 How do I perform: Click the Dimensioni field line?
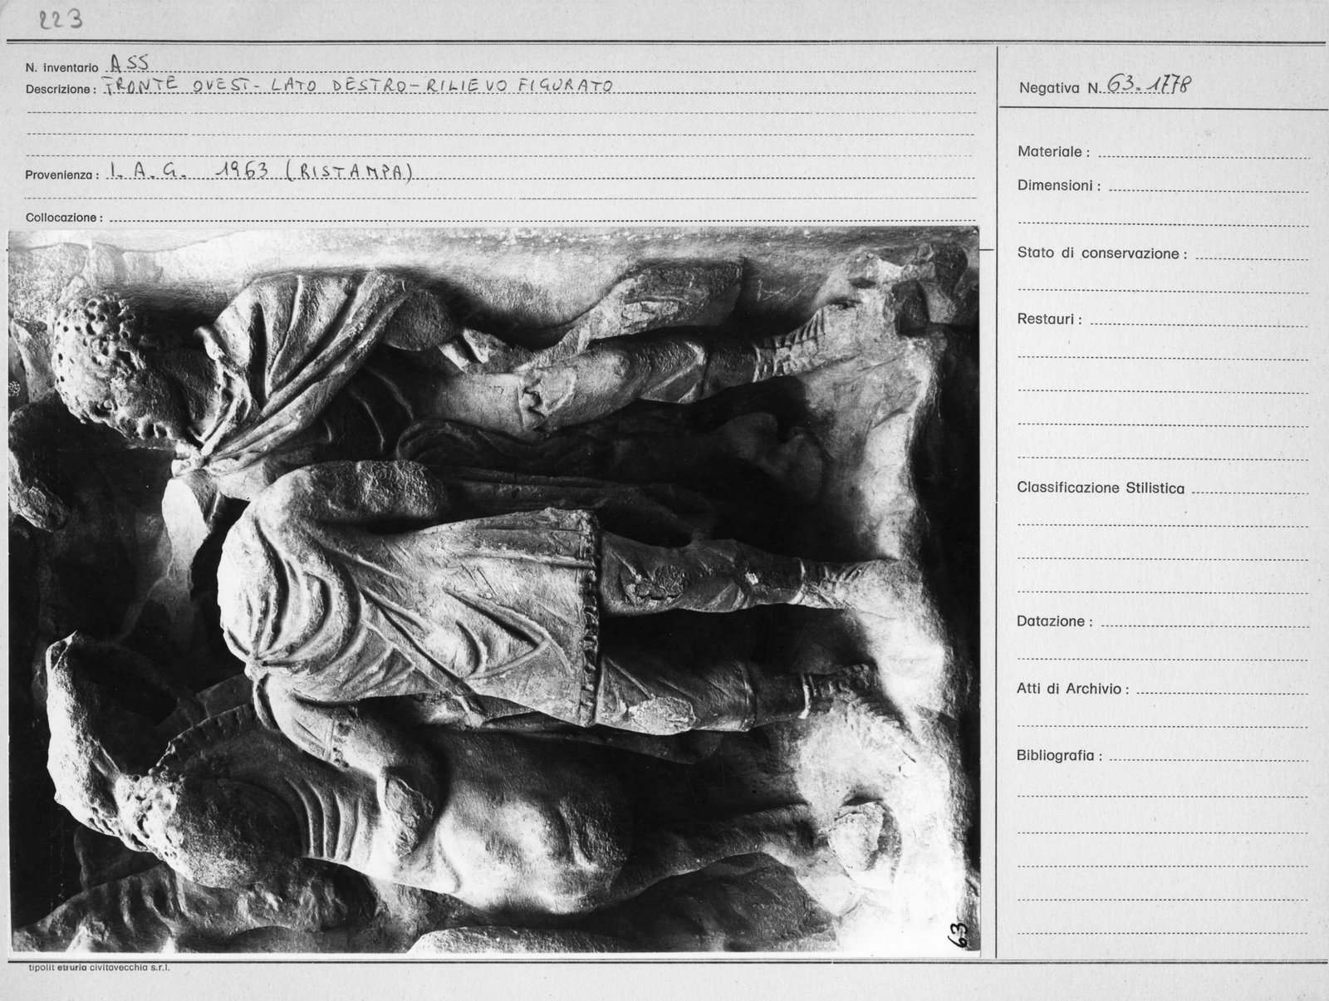[x=1209, y=186]
